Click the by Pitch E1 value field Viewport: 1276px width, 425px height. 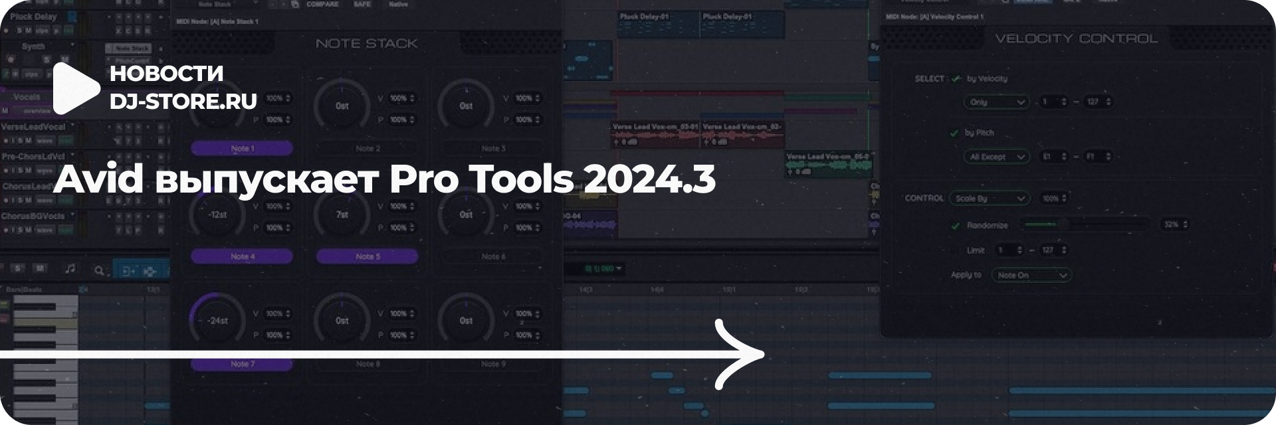(1054, 157)
